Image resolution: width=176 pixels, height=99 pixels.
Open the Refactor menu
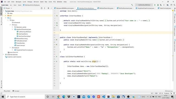click(x=36, y=2)
